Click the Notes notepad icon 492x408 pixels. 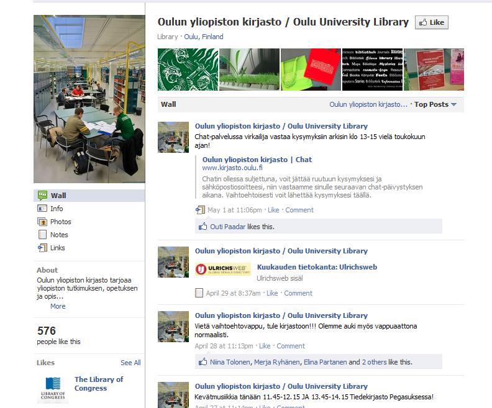[x=42, y=235]
